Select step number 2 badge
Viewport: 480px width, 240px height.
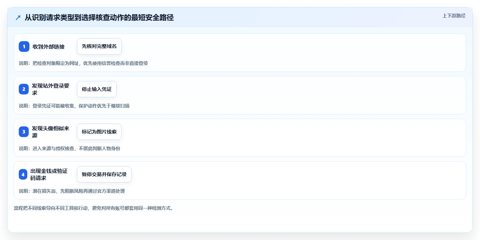point(24,89)
